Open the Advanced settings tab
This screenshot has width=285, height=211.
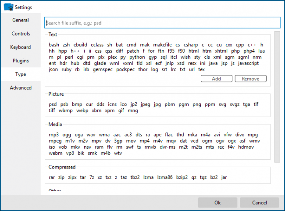pos(21,88)
